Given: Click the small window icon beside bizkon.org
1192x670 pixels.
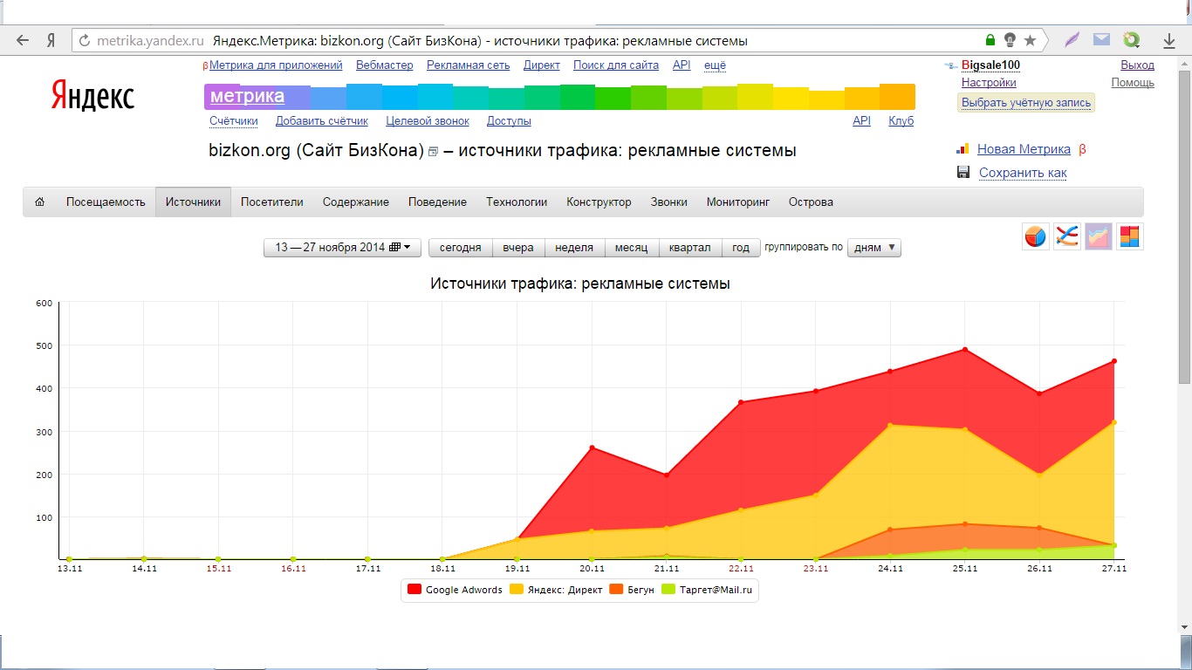Looking at the screenshot, I should tap(433, 152).
